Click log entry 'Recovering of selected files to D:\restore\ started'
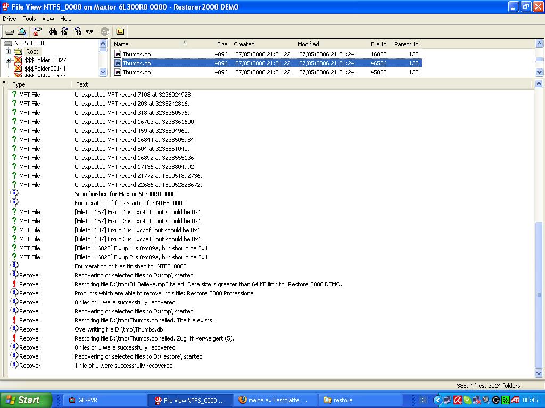545x408 pixels. 138,356
